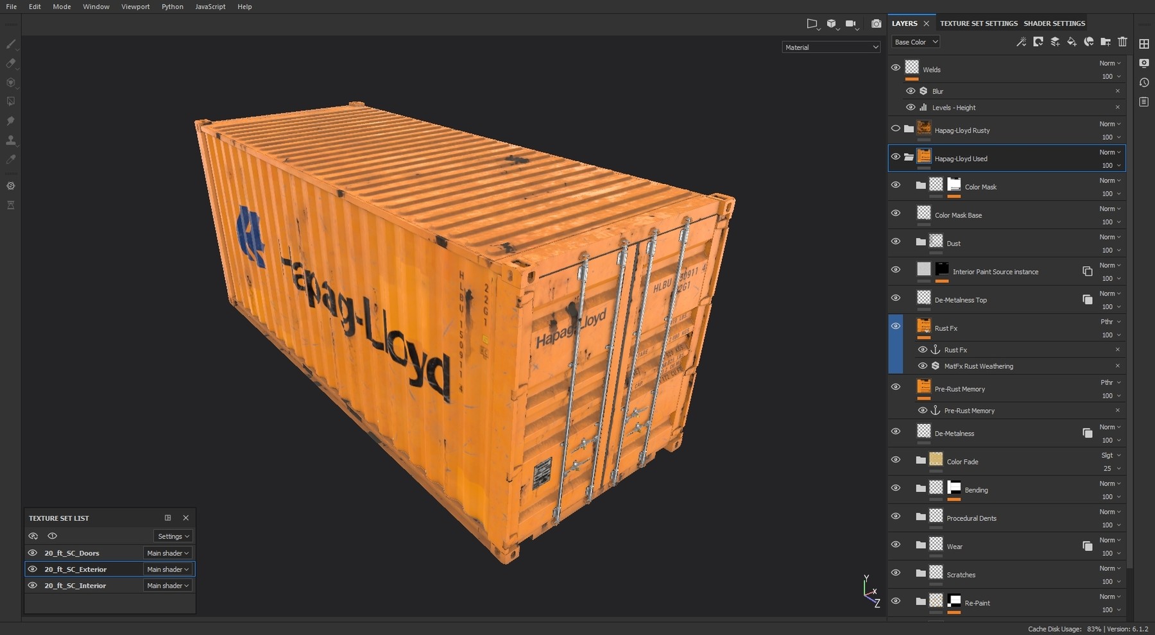1155x635 pixels.
Task: Take a viewport screenshot with the camera icon
Action: 877,24
